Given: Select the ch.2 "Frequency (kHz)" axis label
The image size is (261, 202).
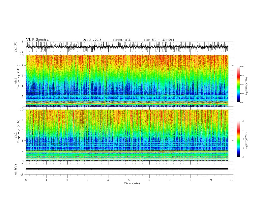Looking at the screenshot, I should [x=18, y=131].
